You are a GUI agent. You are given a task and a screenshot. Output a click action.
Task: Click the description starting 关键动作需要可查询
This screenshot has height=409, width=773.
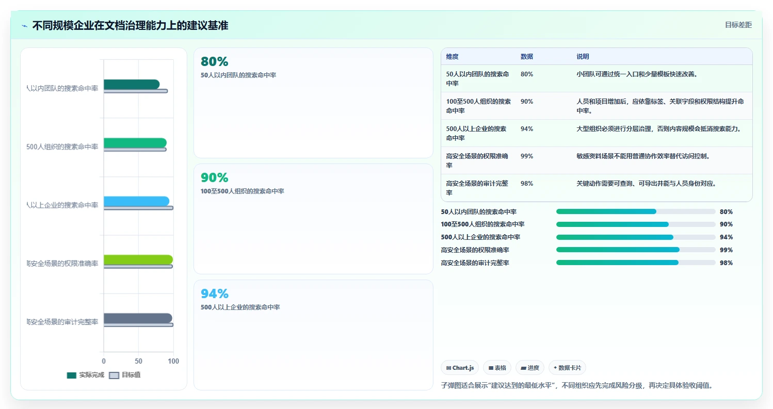(646, 183)
